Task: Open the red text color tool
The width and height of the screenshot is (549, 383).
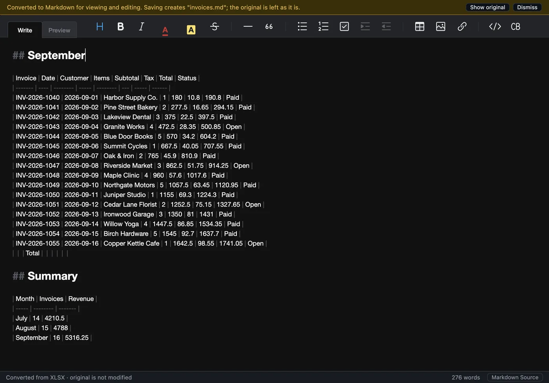Action: (165, 30)
